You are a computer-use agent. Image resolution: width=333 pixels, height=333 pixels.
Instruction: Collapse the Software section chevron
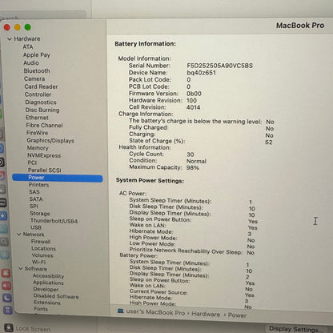21,268
